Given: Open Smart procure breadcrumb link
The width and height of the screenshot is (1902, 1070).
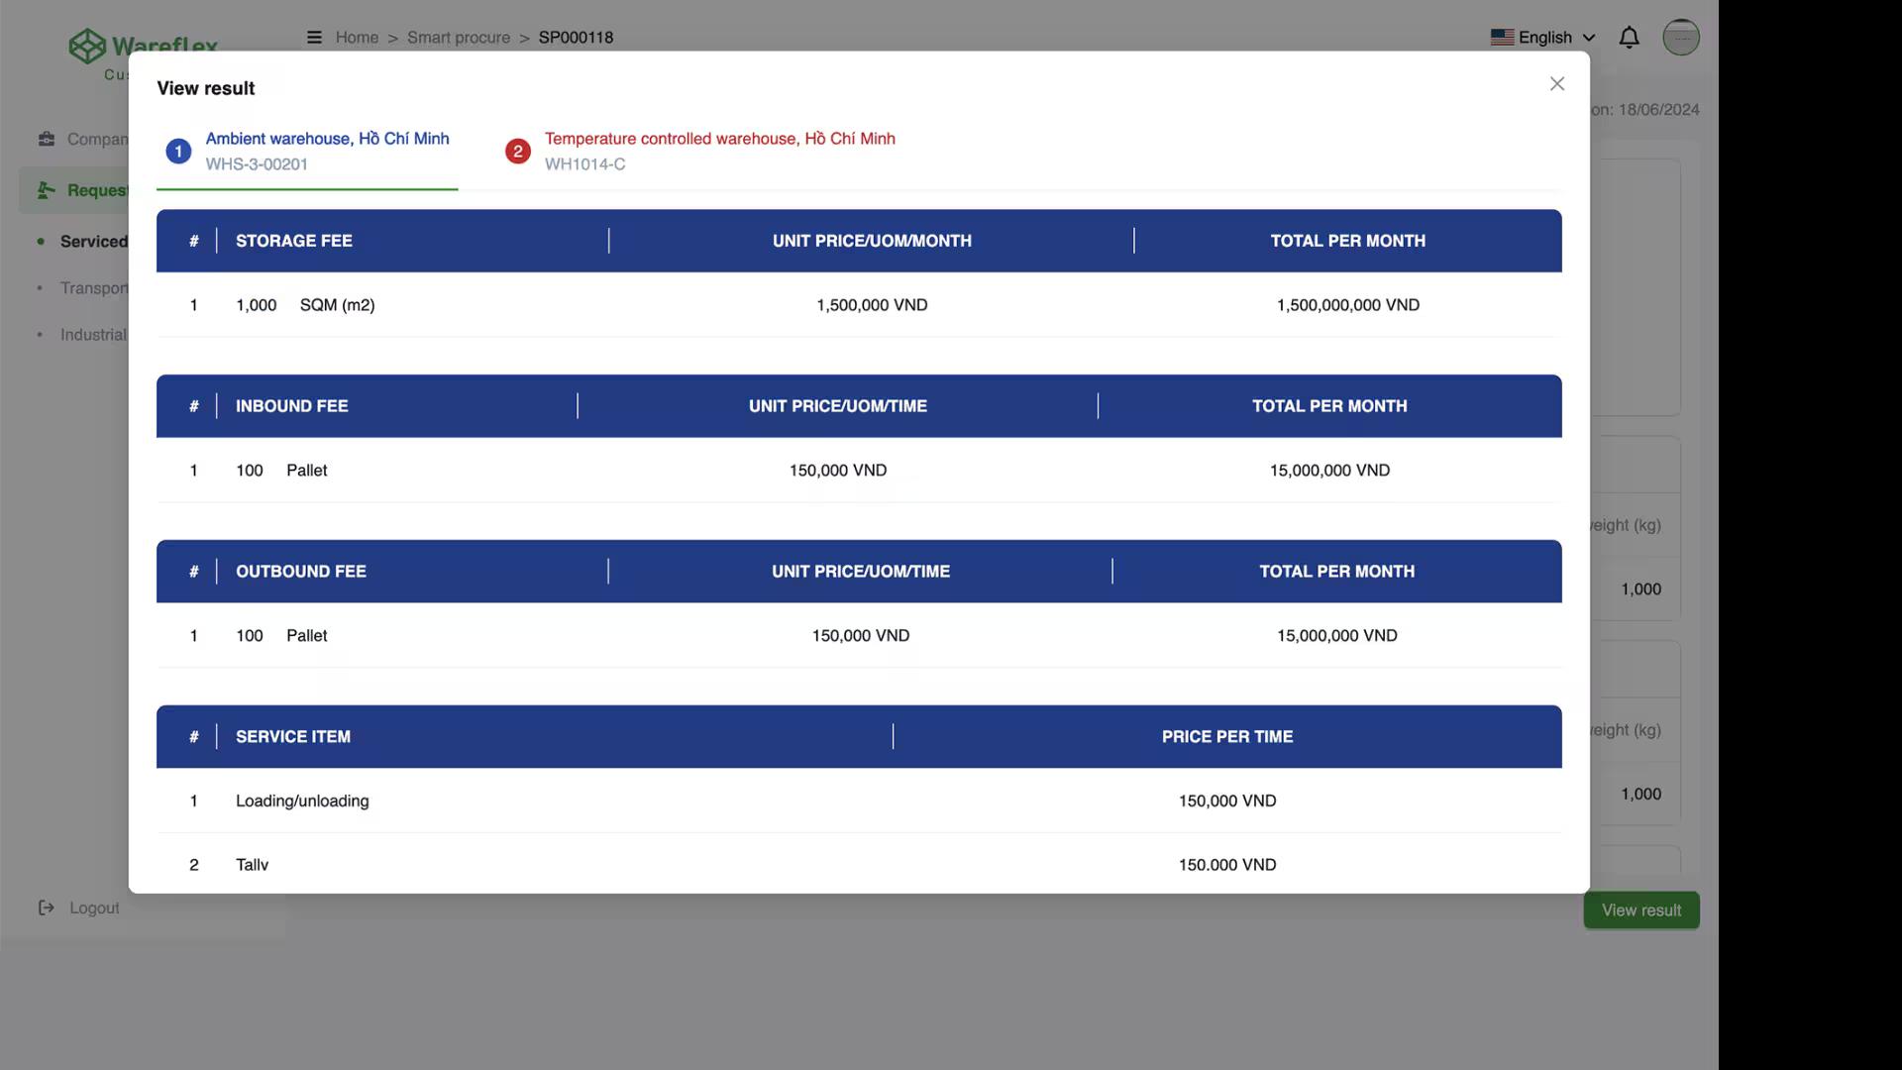Looking at the screenshot, I should point(458,38).
